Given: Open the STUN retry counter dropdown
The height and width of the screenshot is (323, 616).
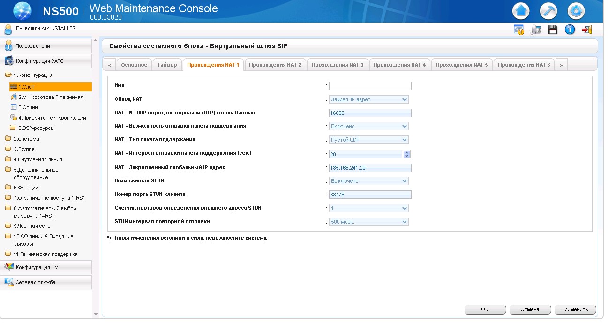Looking at the screenshot, I should pos(369,208).
